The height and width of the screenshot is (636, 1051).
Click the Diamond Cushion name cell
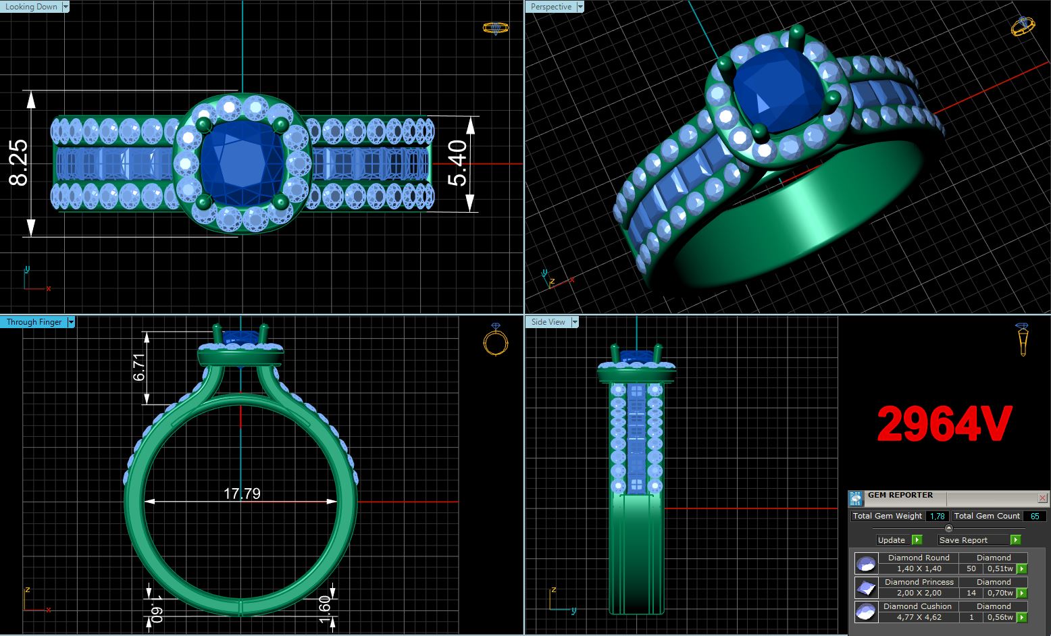point(919,606)
